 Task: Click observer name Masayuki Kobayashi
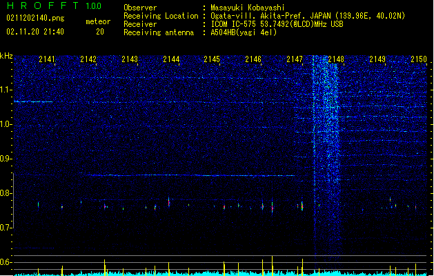pyautogui.click(x=248, y=8)
